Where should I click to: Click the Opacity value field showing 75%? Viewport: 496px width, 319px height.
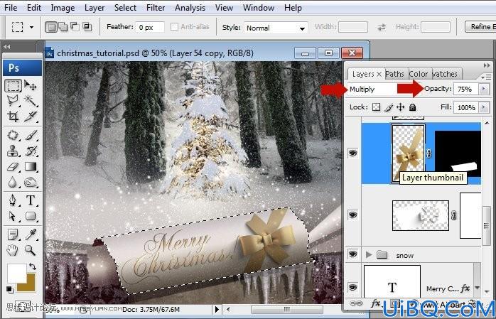coord(467,89)
